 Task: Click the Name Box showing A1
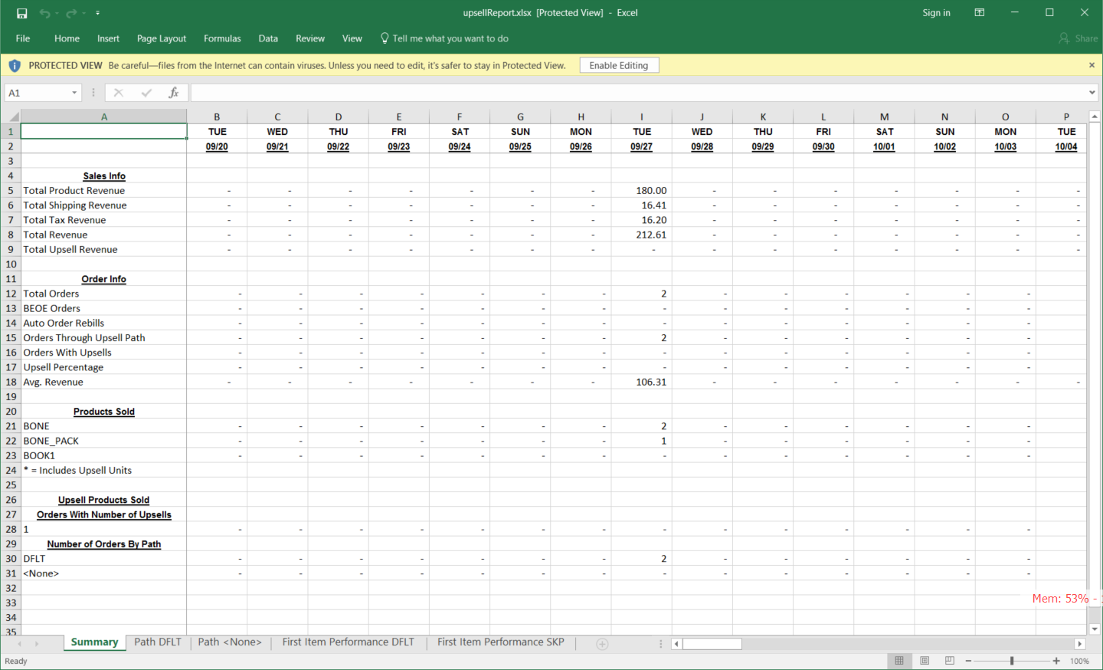tap(37, 93)
